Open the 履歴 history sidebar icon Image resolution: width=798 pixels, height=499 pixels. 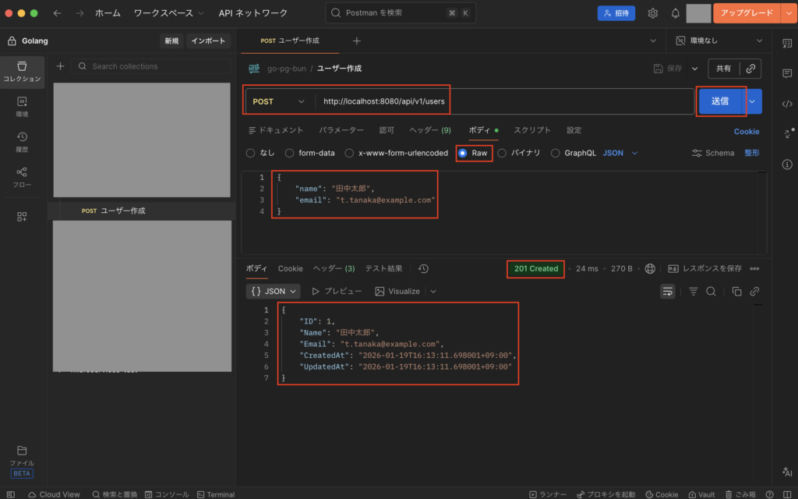pyautogui.click(x=22, y=141)
